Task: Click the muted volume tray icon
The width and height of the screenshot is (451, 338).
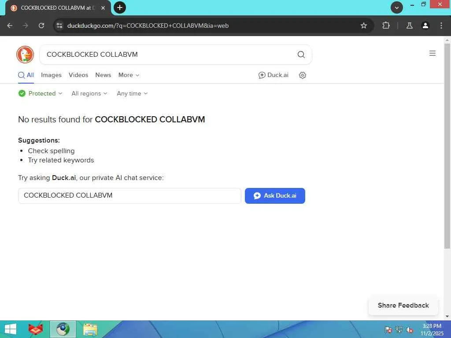Action: [x=410, y=330]
